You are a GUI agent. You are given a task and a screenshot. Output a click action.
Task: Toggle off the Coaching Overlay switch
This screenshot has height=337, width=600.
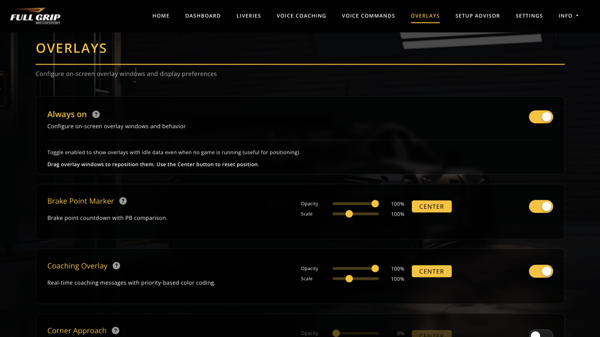(540, 271)
